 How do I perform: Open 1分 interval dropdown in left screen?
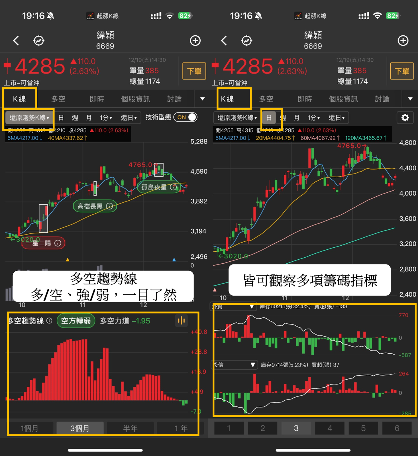pos(106,118)
